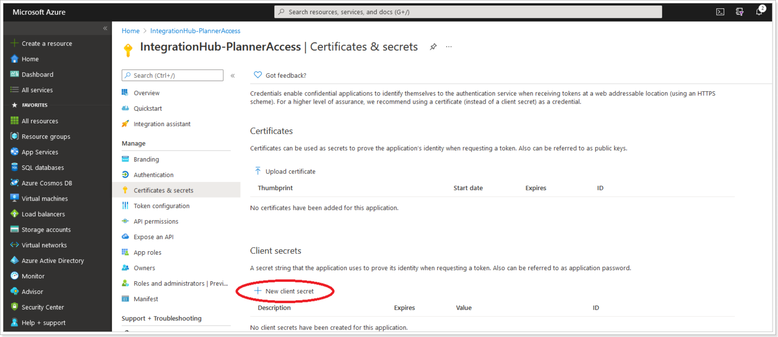This screenshot has width=778, height=337.
Task: Click the Got feedback heart icon
Action: [x=258, y=75]
